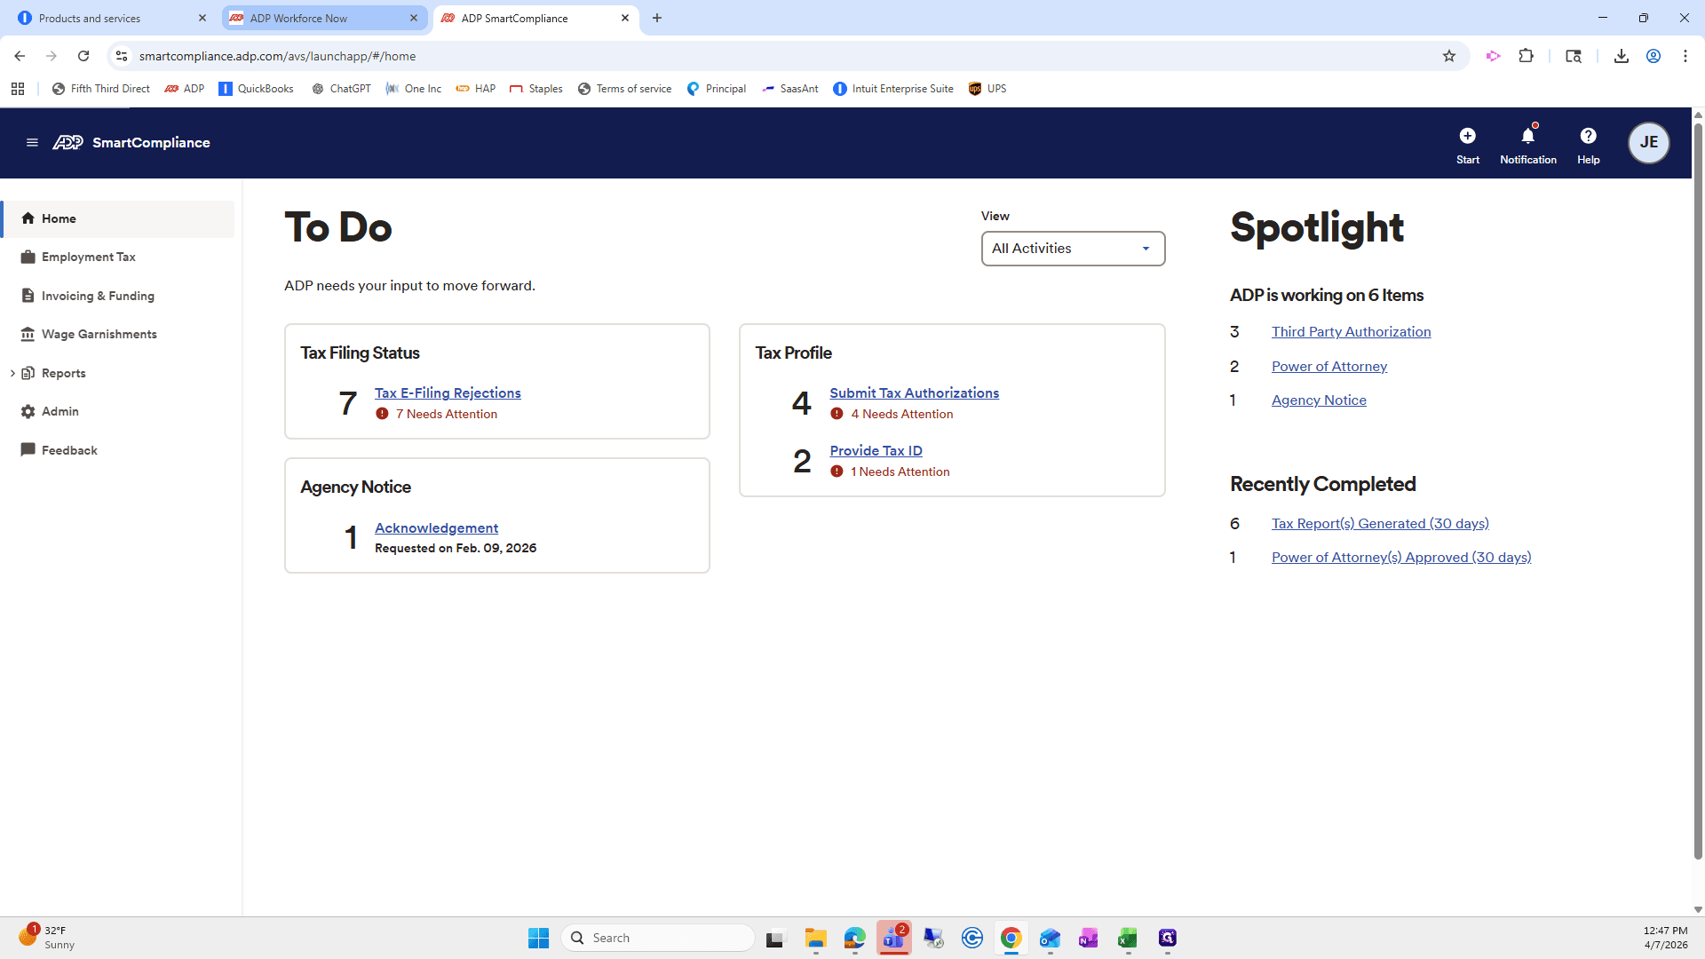Click the Windows taskbar search box
The width and height of the screenshot is (1705, 959).
point(658,938)
